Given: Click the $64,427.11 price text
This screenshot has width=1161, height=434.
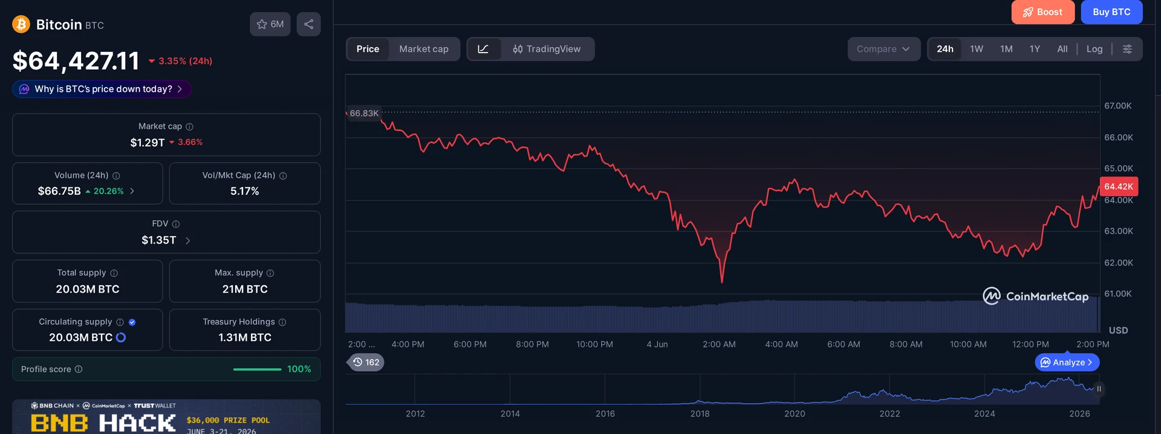Looking at the screenshot, I should [76, 61].
